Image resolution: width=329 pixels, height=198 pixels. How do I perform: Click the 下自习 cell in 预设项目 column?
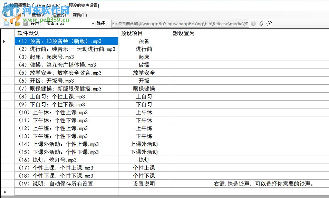point(144,104)
